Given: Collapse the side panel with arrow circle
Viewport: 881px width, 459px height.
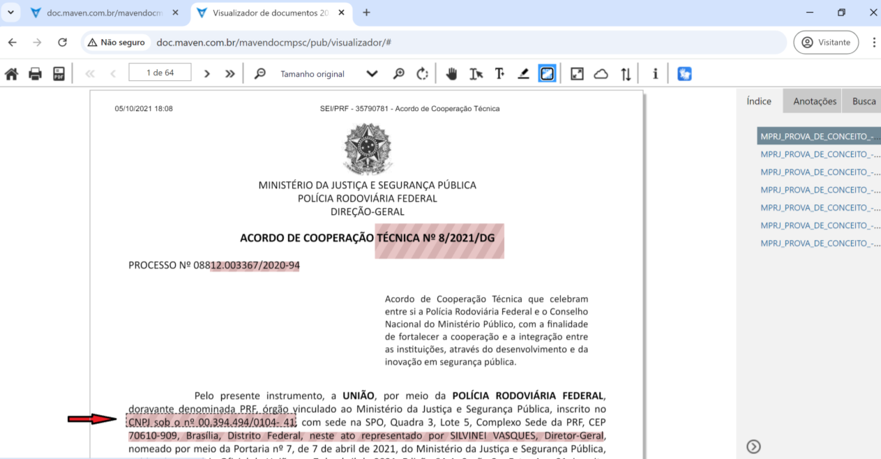Looking at the screenshot, I should coord(753,446).
